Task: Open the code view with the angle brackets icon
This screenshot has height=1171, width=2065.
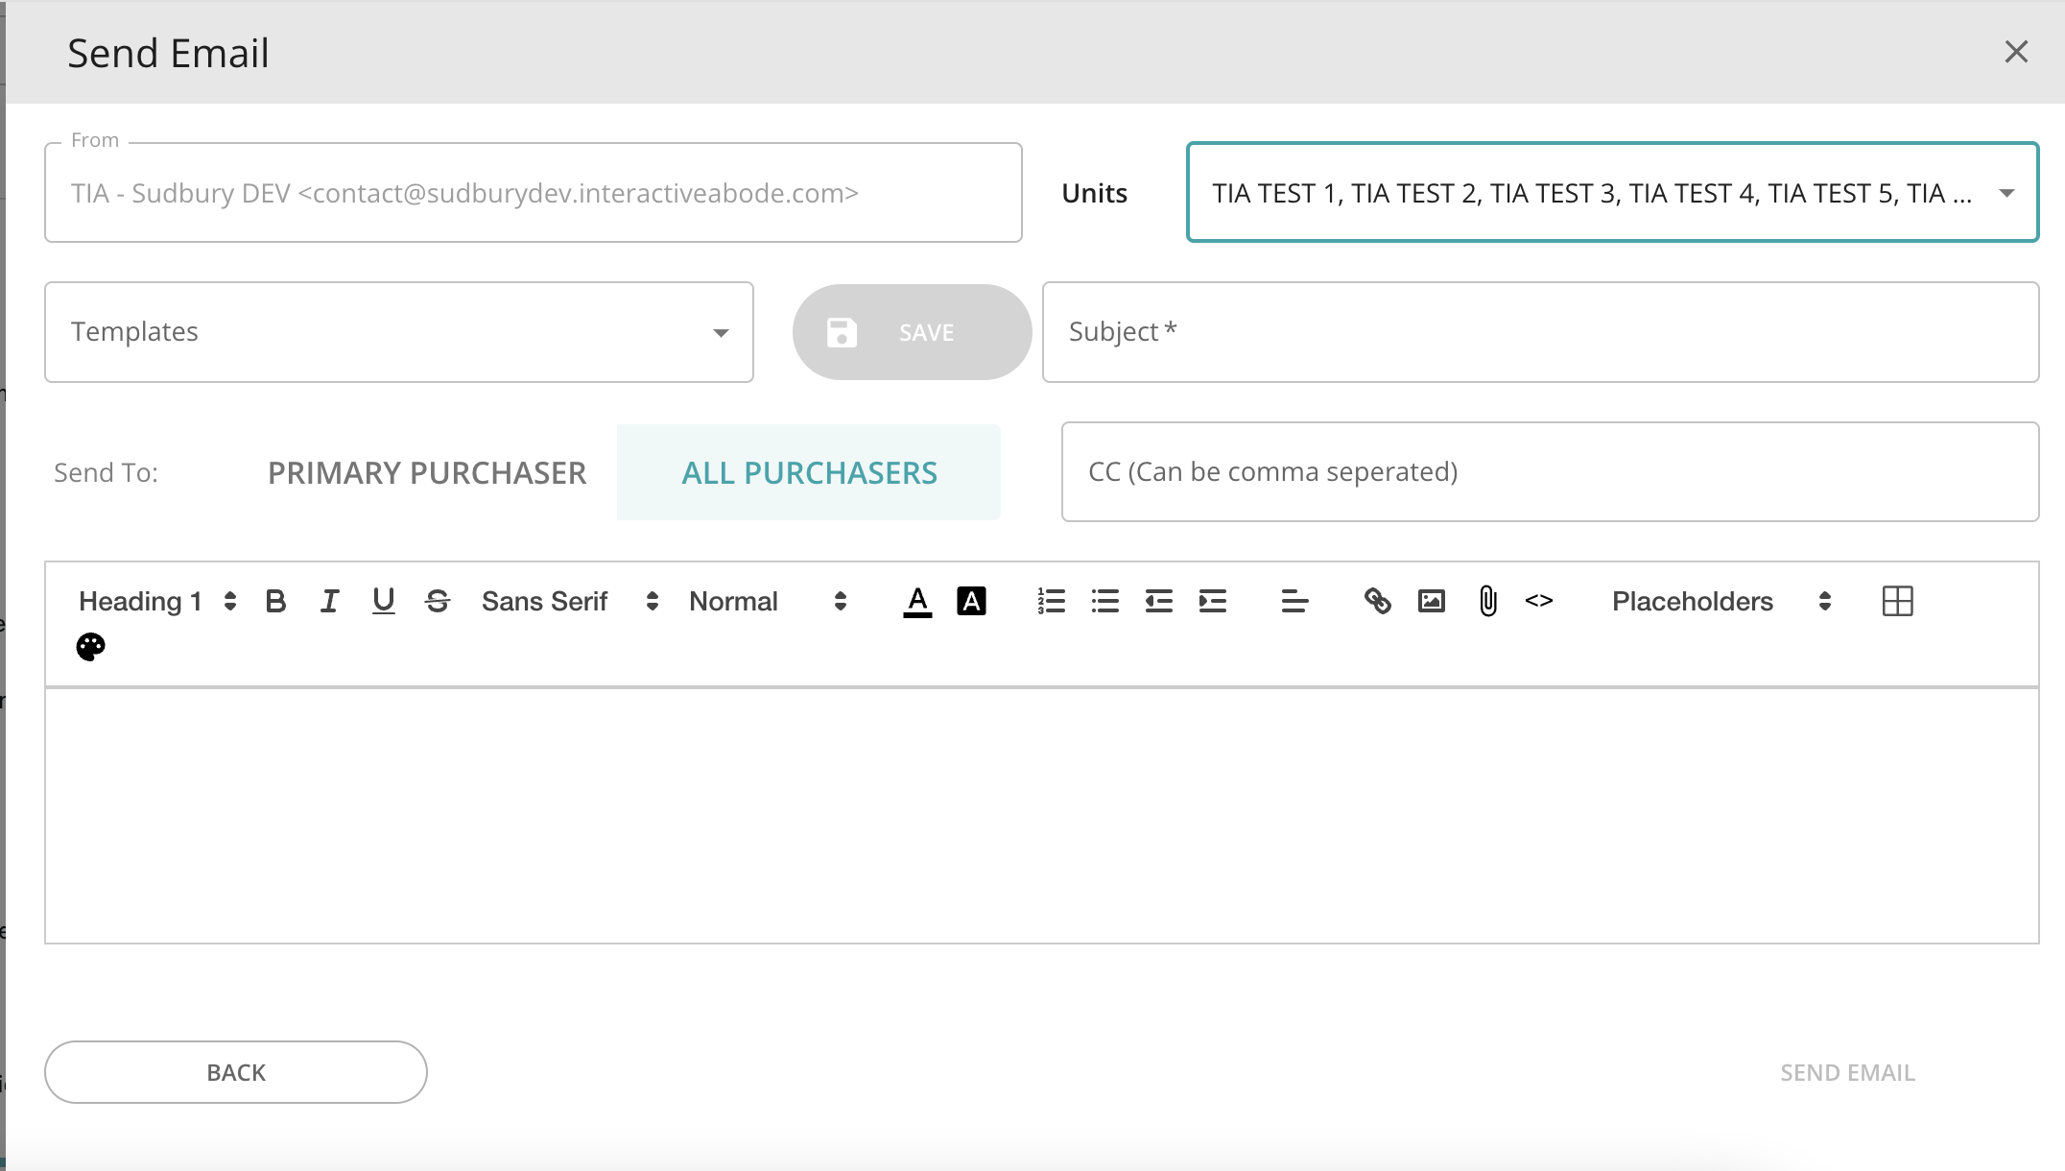Action: coord(1539,602)
